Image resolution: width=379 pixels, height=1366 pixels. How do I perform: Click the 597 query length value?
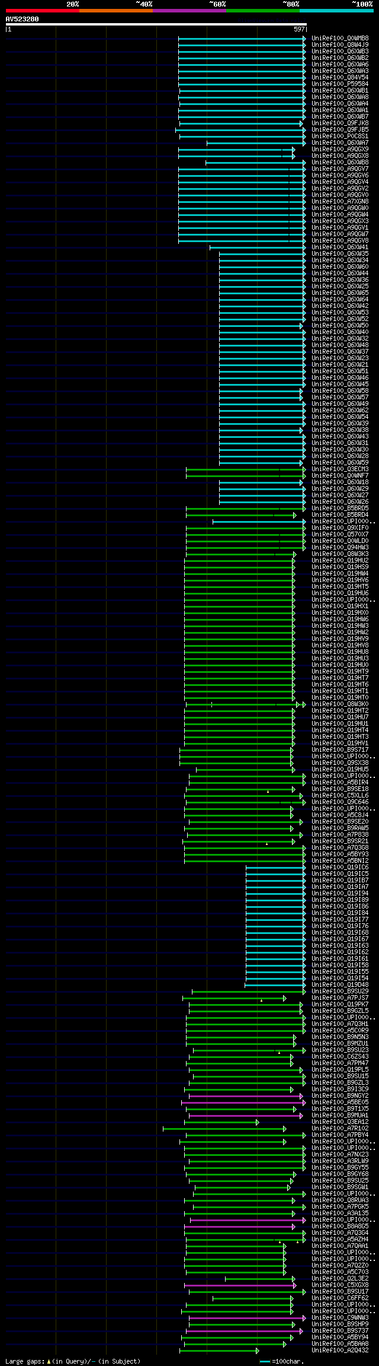[299, 29]
